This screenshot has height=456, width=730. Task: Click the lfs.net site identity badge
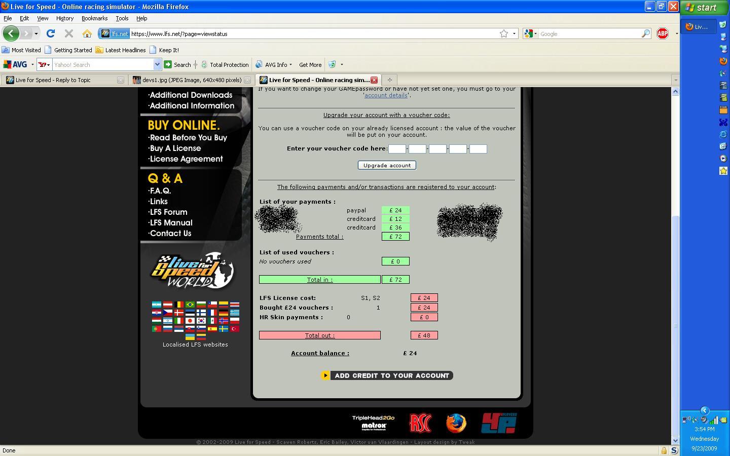pos(115,33)
